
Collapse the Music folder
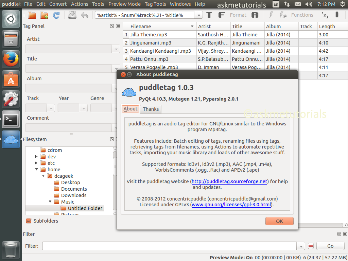[50, 202]
